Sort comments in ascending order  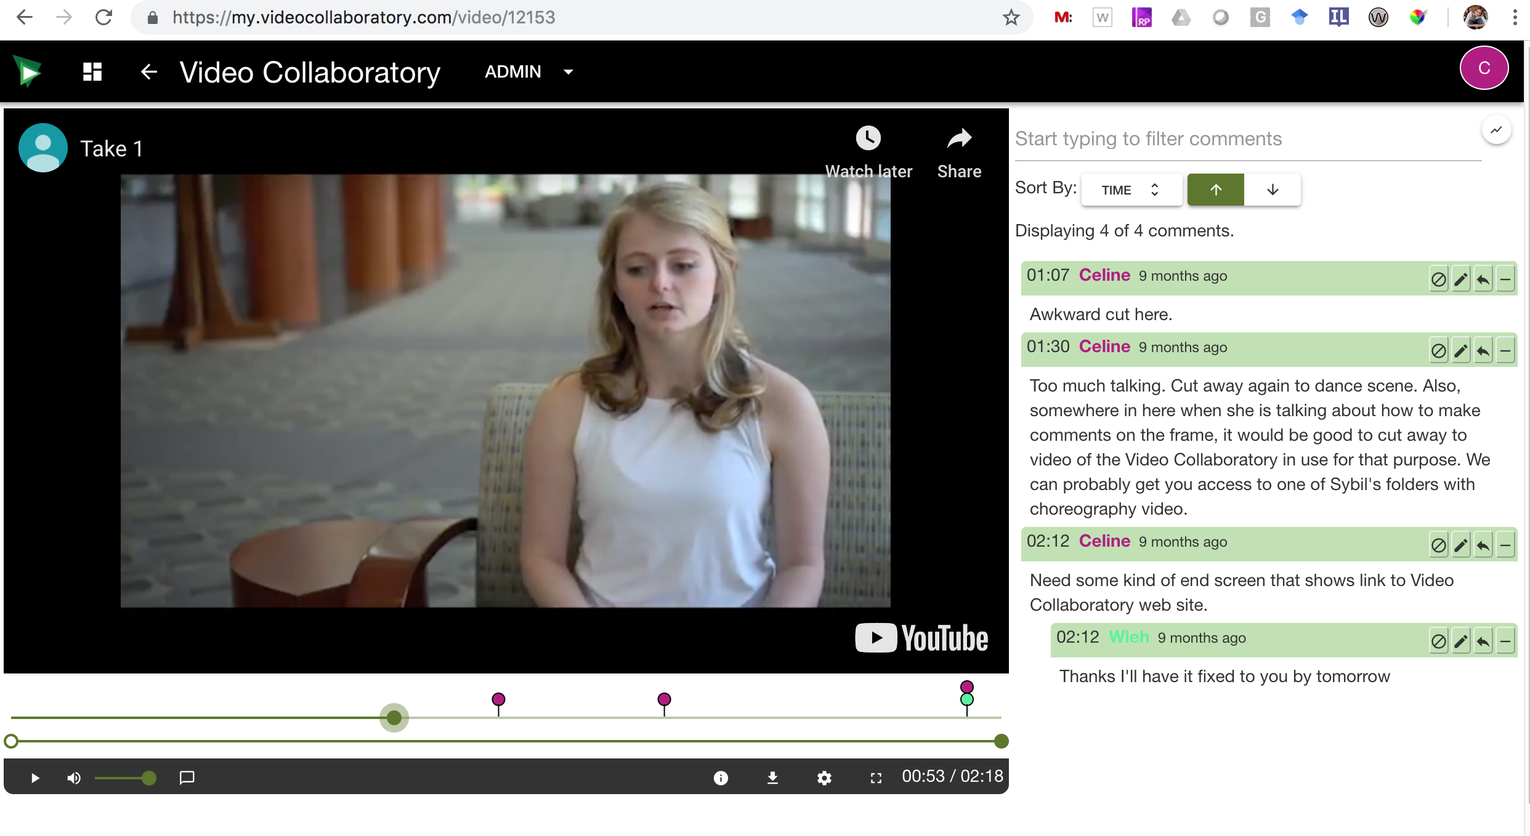pyautogui.click(x=1215, y=190)
